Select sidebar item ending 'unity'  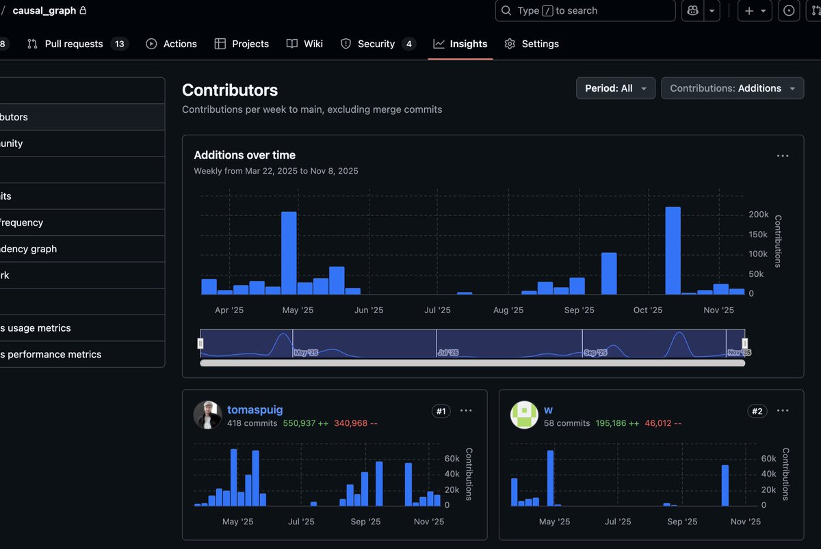(82, 144)
